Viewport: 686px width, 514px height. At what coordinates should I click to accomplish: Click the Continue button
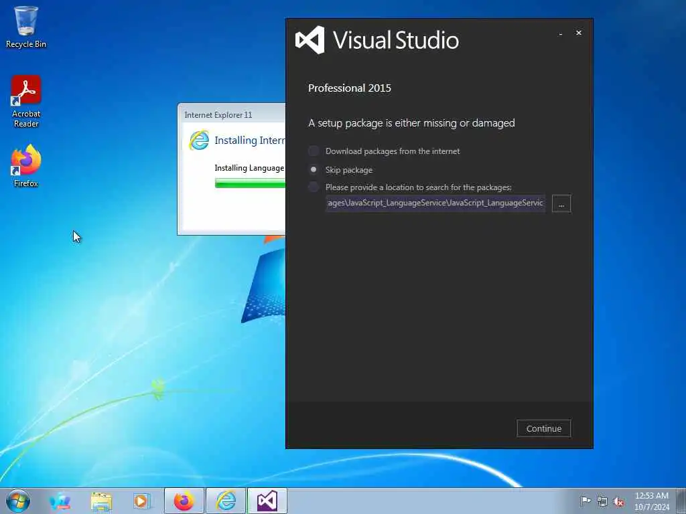coord(544,429)
